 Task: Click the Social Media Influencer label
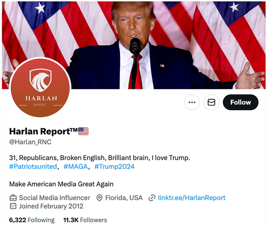[x=54, y=198]
